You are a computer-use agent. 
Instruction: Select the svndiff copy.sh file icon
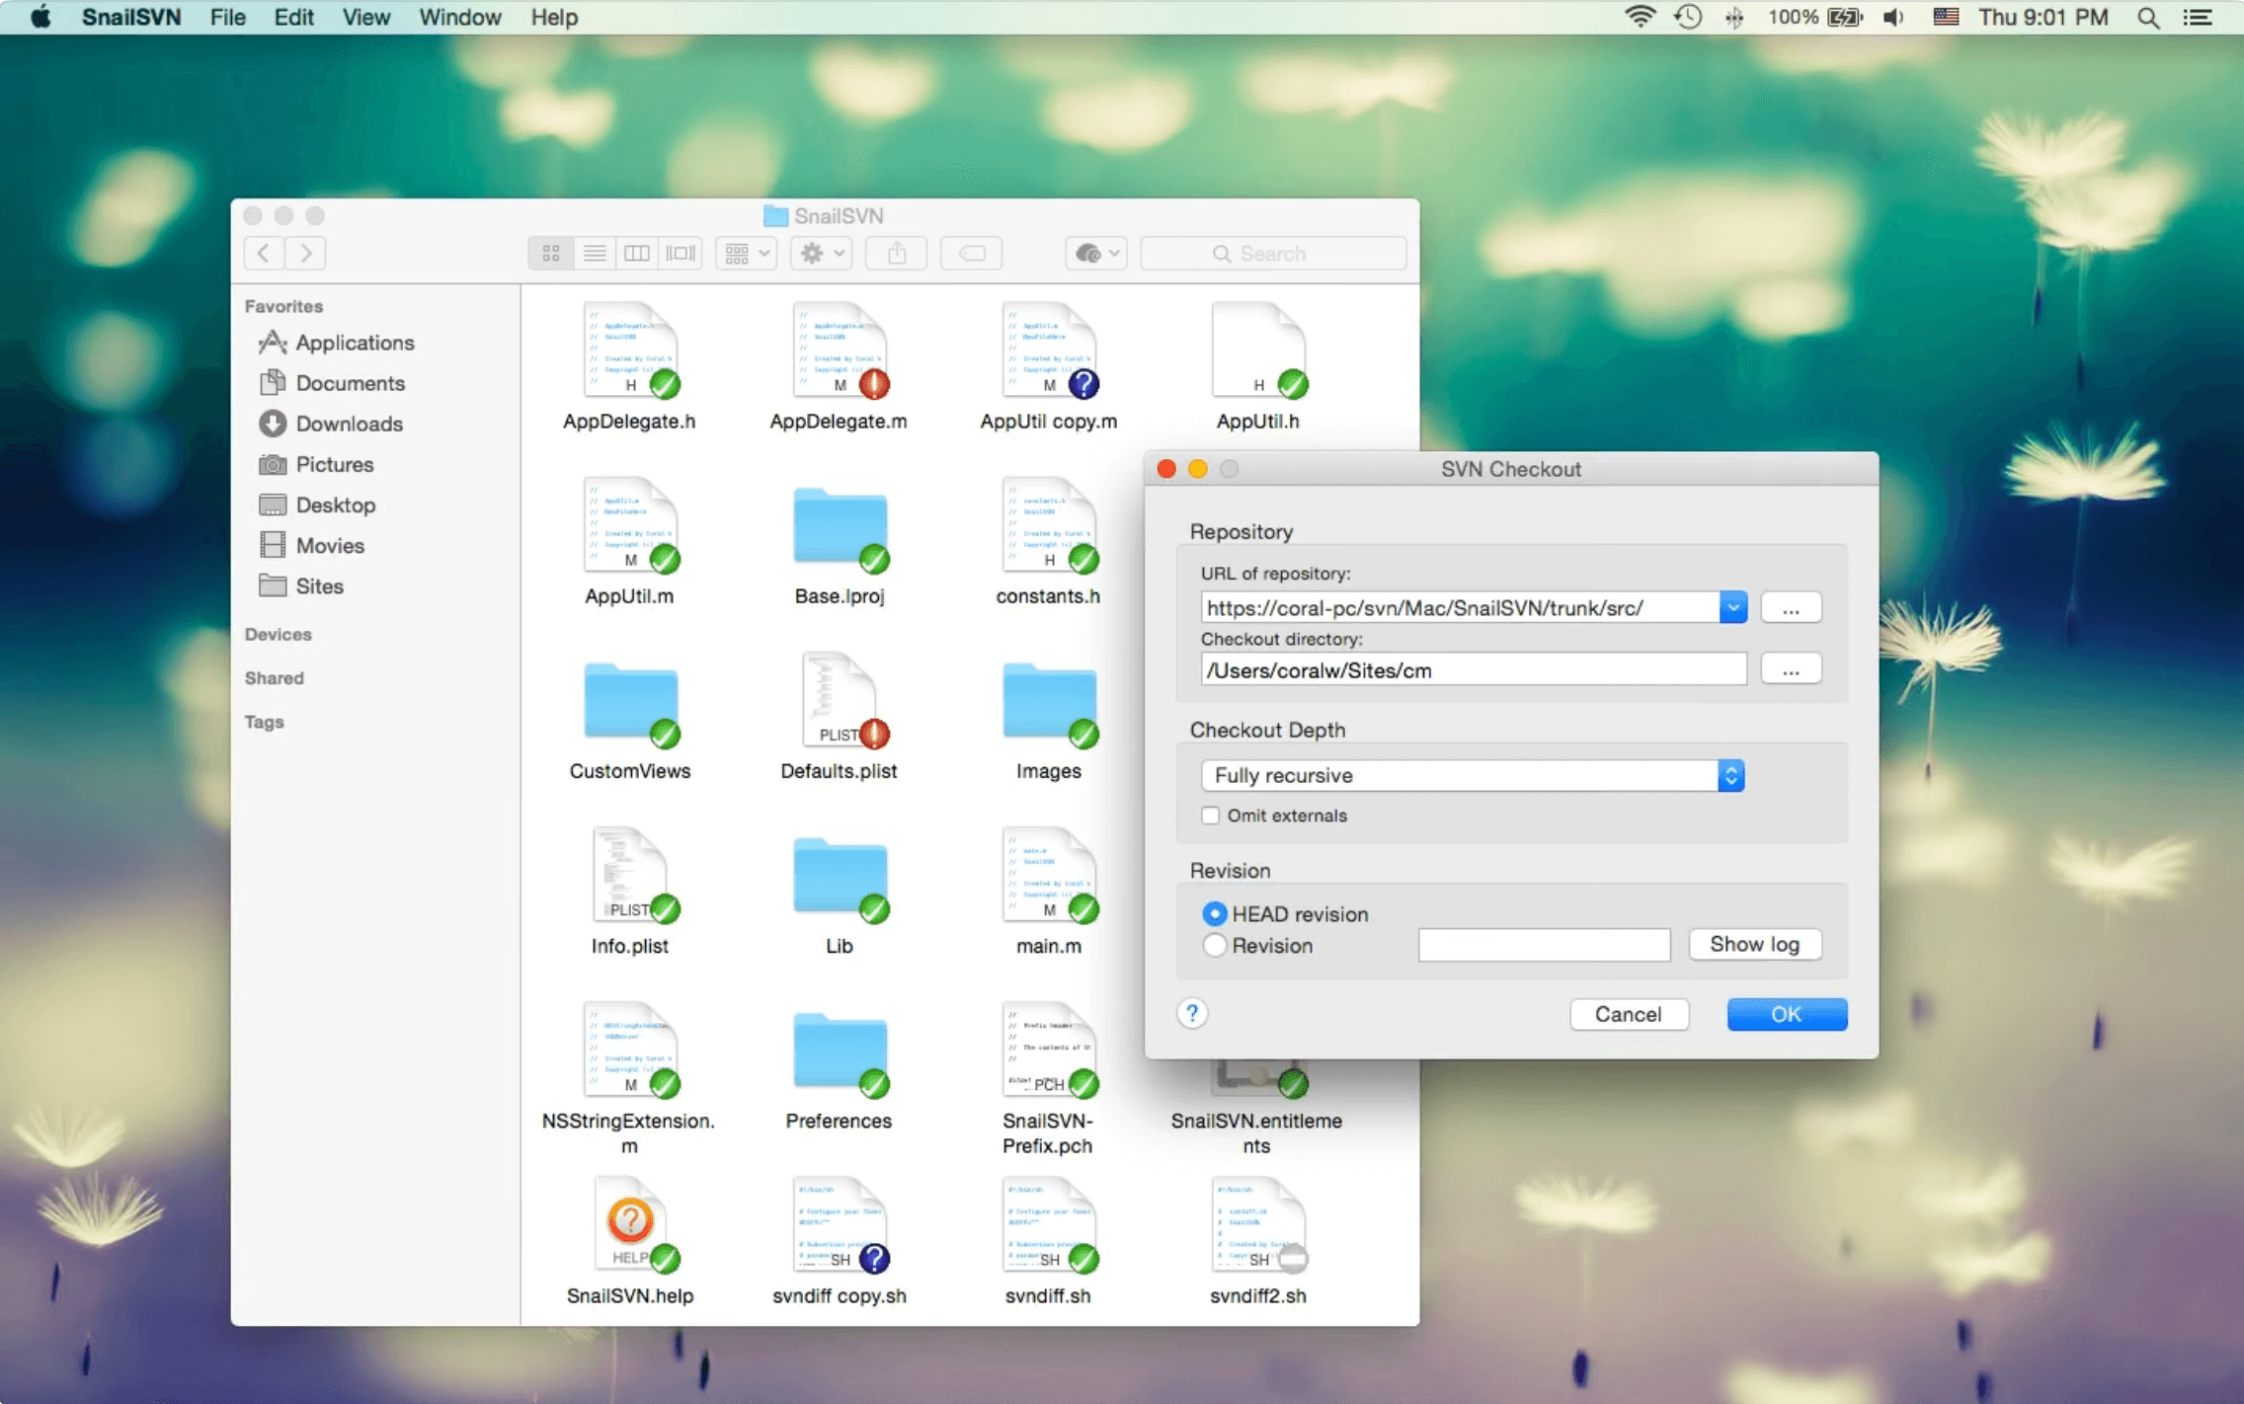tap(840, 1225)
